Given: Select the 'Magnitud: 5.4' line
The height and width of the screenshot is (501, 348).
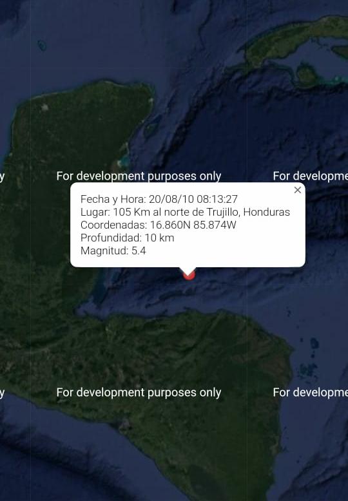Looking at the screenshot, I should tap(113, 250).
